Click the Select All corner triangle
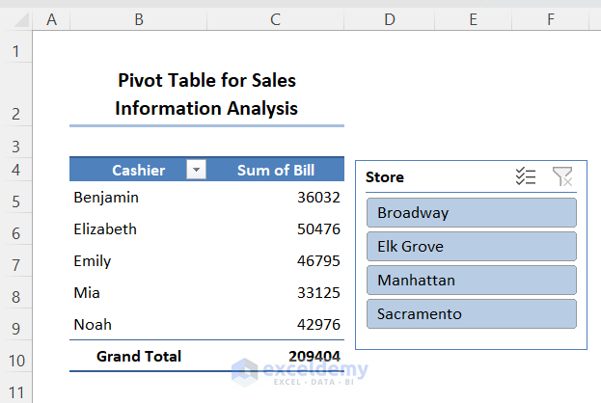 [17, 19]
